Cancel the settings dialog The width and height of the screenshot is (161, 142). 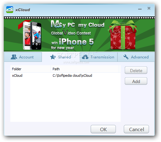[136, 129]
